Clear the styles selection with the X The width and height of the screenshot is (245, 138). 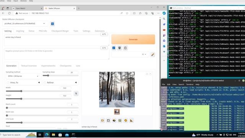coord(143,54)
